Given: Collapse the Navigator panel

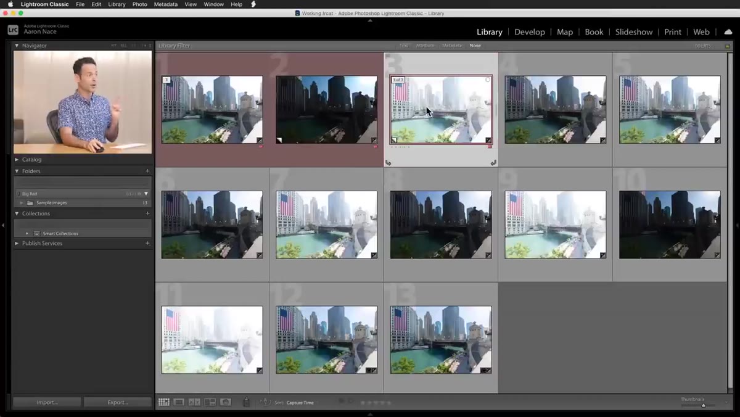Looking at the screenshot, I should 17,46.
